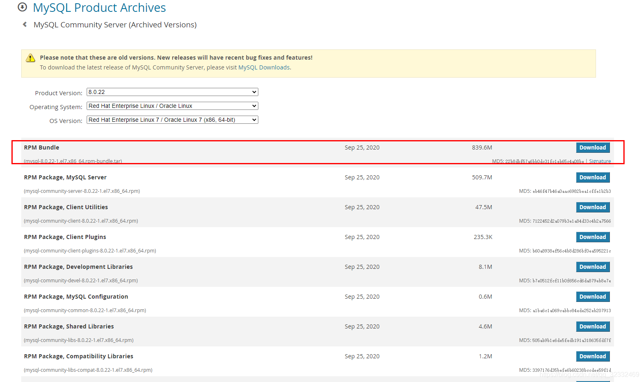Click filename mysql-community-client-plugins-8.0.22-1.el7.x86_64.rpm
The width and height of the screenshot is (643, 382).
90,251
